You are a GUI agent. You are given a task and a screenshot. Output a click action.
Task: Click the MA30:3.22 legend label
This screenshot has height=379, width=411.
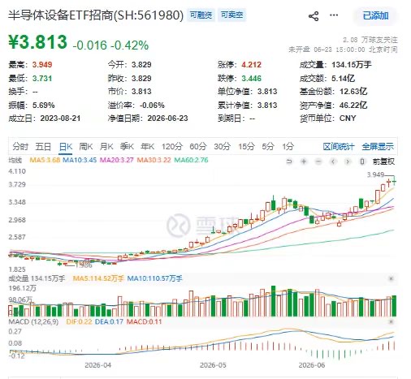click(154, 160)
